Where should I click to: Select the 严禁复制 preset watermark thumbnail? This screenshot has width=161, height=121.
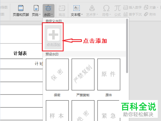[83, 75]
